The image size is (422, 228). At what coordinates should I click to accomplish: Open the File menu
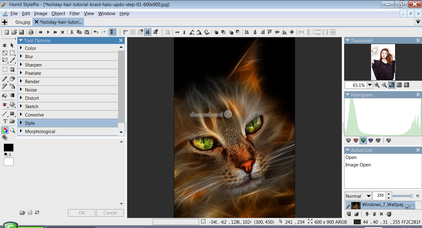click(x=14, y=14)
